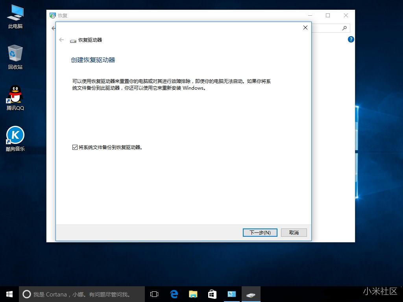Viewport: 403px width, 302px height.
Task: Open the control panel taskbar item
Action: click(231, 294)
